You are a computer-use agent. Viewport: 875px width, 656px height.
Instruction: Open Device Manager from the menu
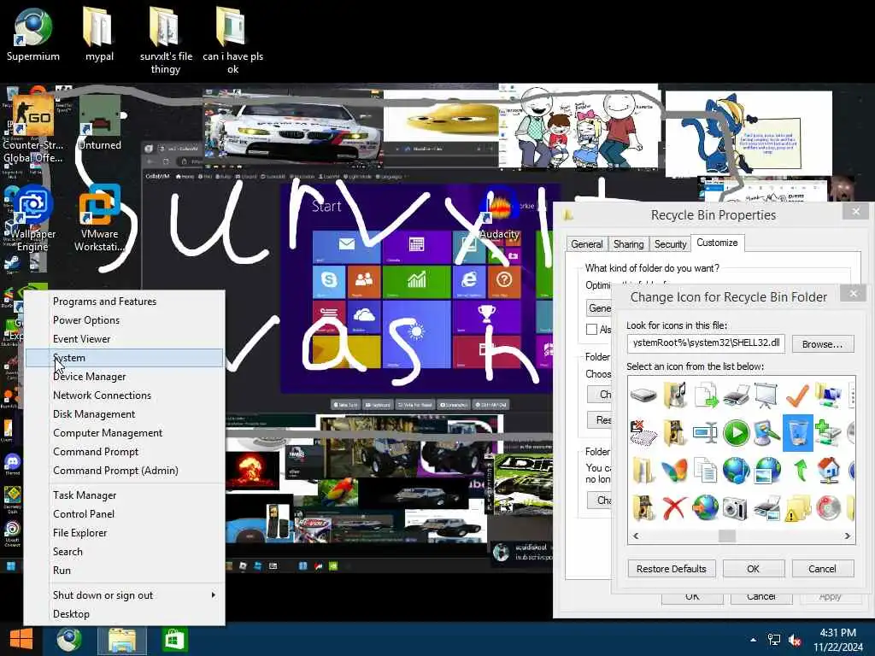point(124,377)
